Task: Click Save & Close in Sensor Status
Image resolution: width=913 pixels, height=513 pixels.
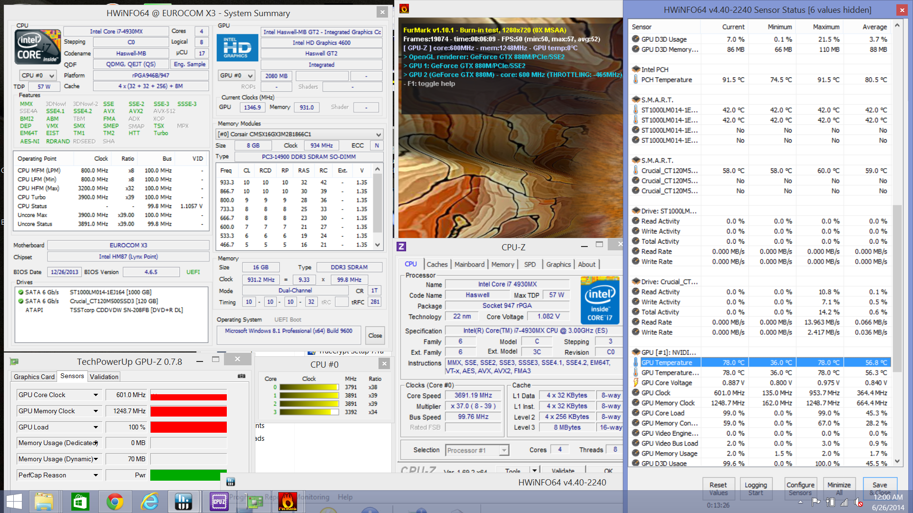Action: pos(880,488)
